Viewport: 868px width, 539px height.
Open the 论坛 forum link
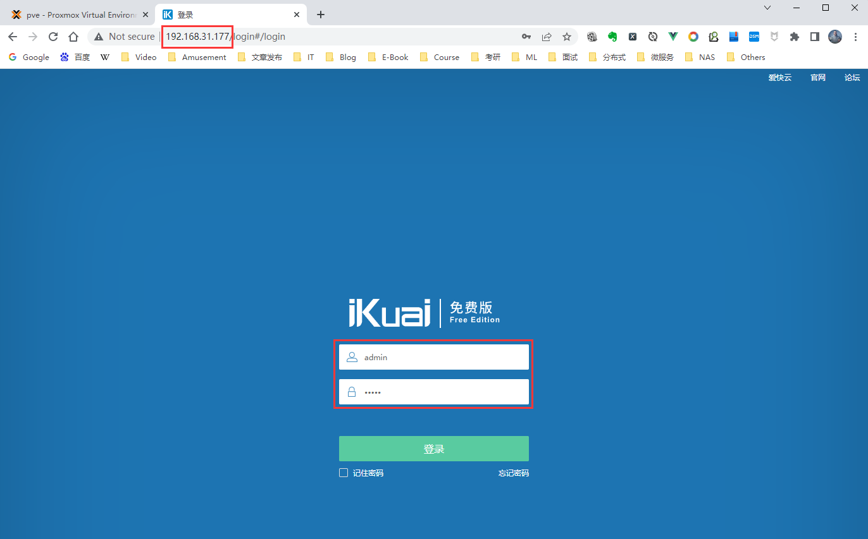(x=852, y=78)
